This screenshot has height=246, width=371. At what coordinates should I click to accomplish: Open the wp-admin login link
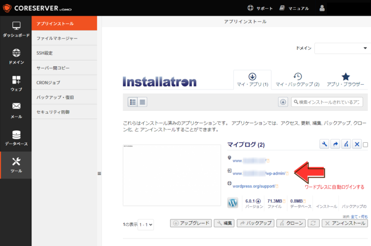tap(259, 173)
